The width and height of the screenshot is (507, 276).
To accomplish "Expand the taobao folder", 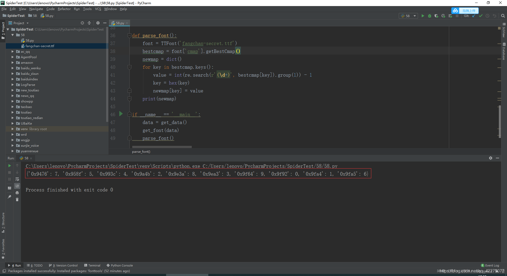I will point(12,107).
